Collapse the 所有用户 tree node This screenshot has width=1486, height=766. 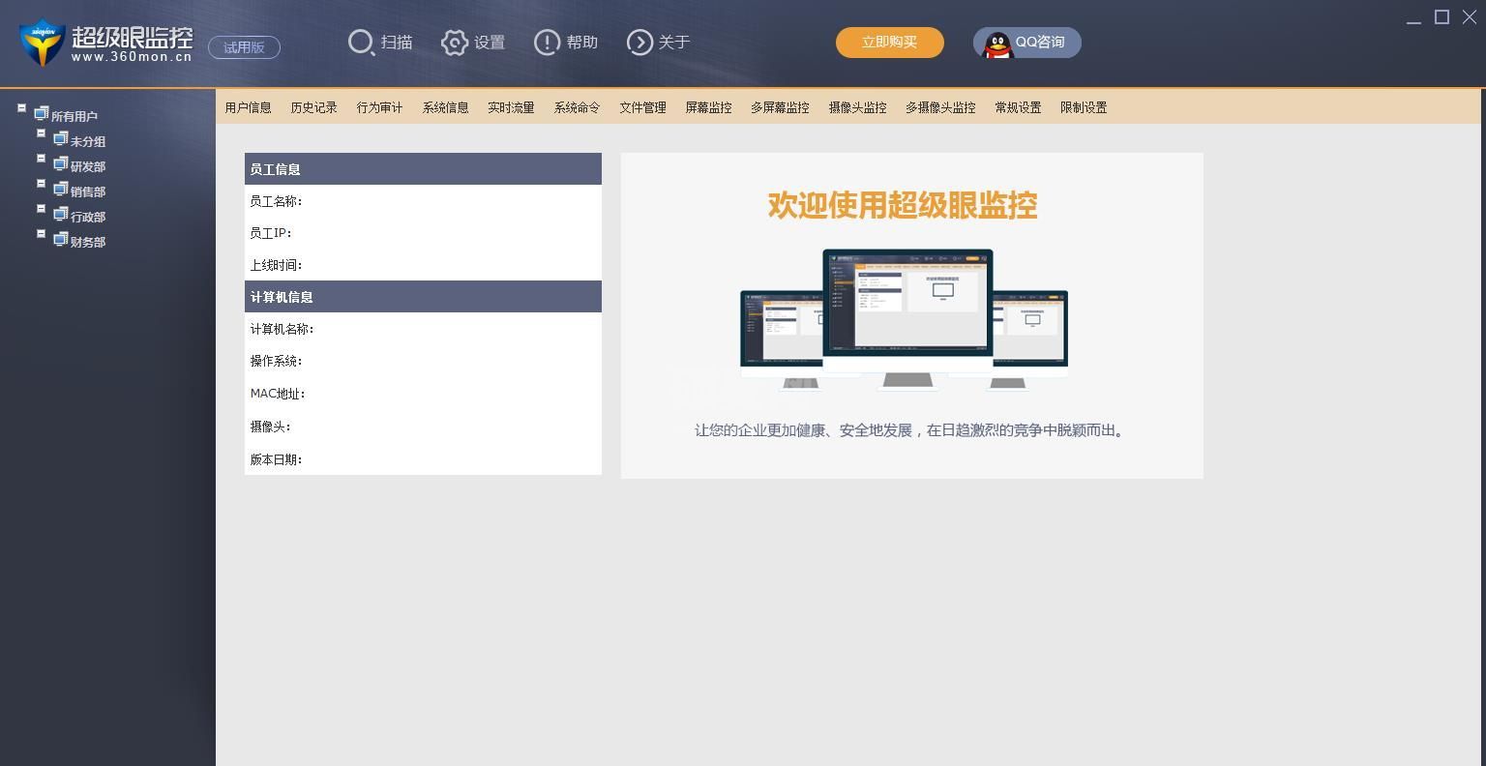tap(21, 108)
